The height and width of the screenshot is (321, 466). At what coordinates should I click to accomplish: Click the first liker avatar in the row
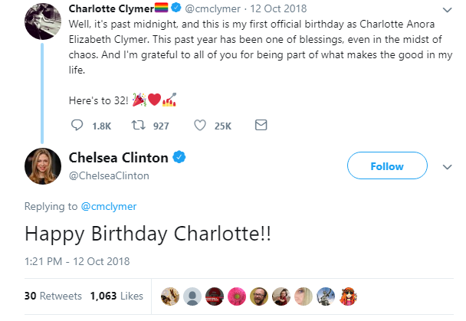[171, 295]
